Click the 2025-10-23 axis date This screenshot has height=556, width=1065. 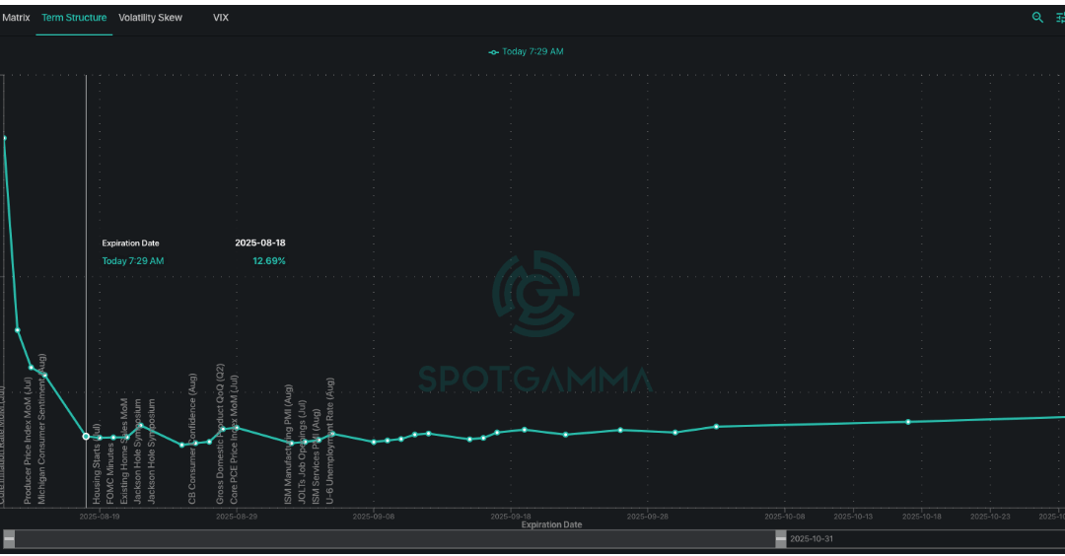click(990, 517)
